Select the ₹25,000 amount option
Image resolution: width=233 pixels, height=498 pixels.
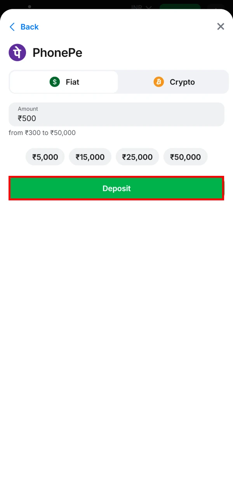click(x=137, y=157)
